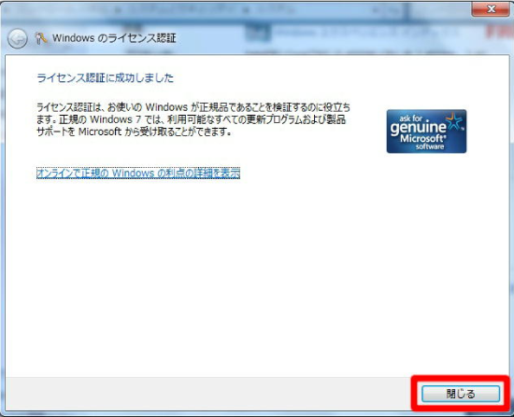Screen dimensions: 514x417
Task: Open the オンラインで正規の Windows の利点の詳細を表示 link
Action: 138,173
